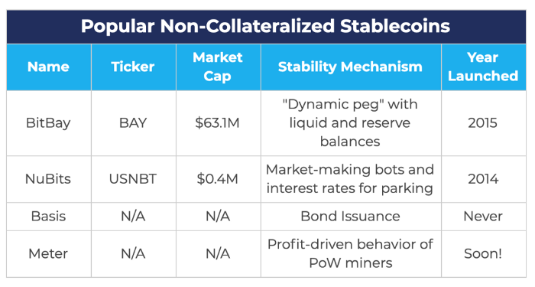Click the Basis name cell
Image resolution: width=535 pixels, height=287 pixels.
coord(48,217)
